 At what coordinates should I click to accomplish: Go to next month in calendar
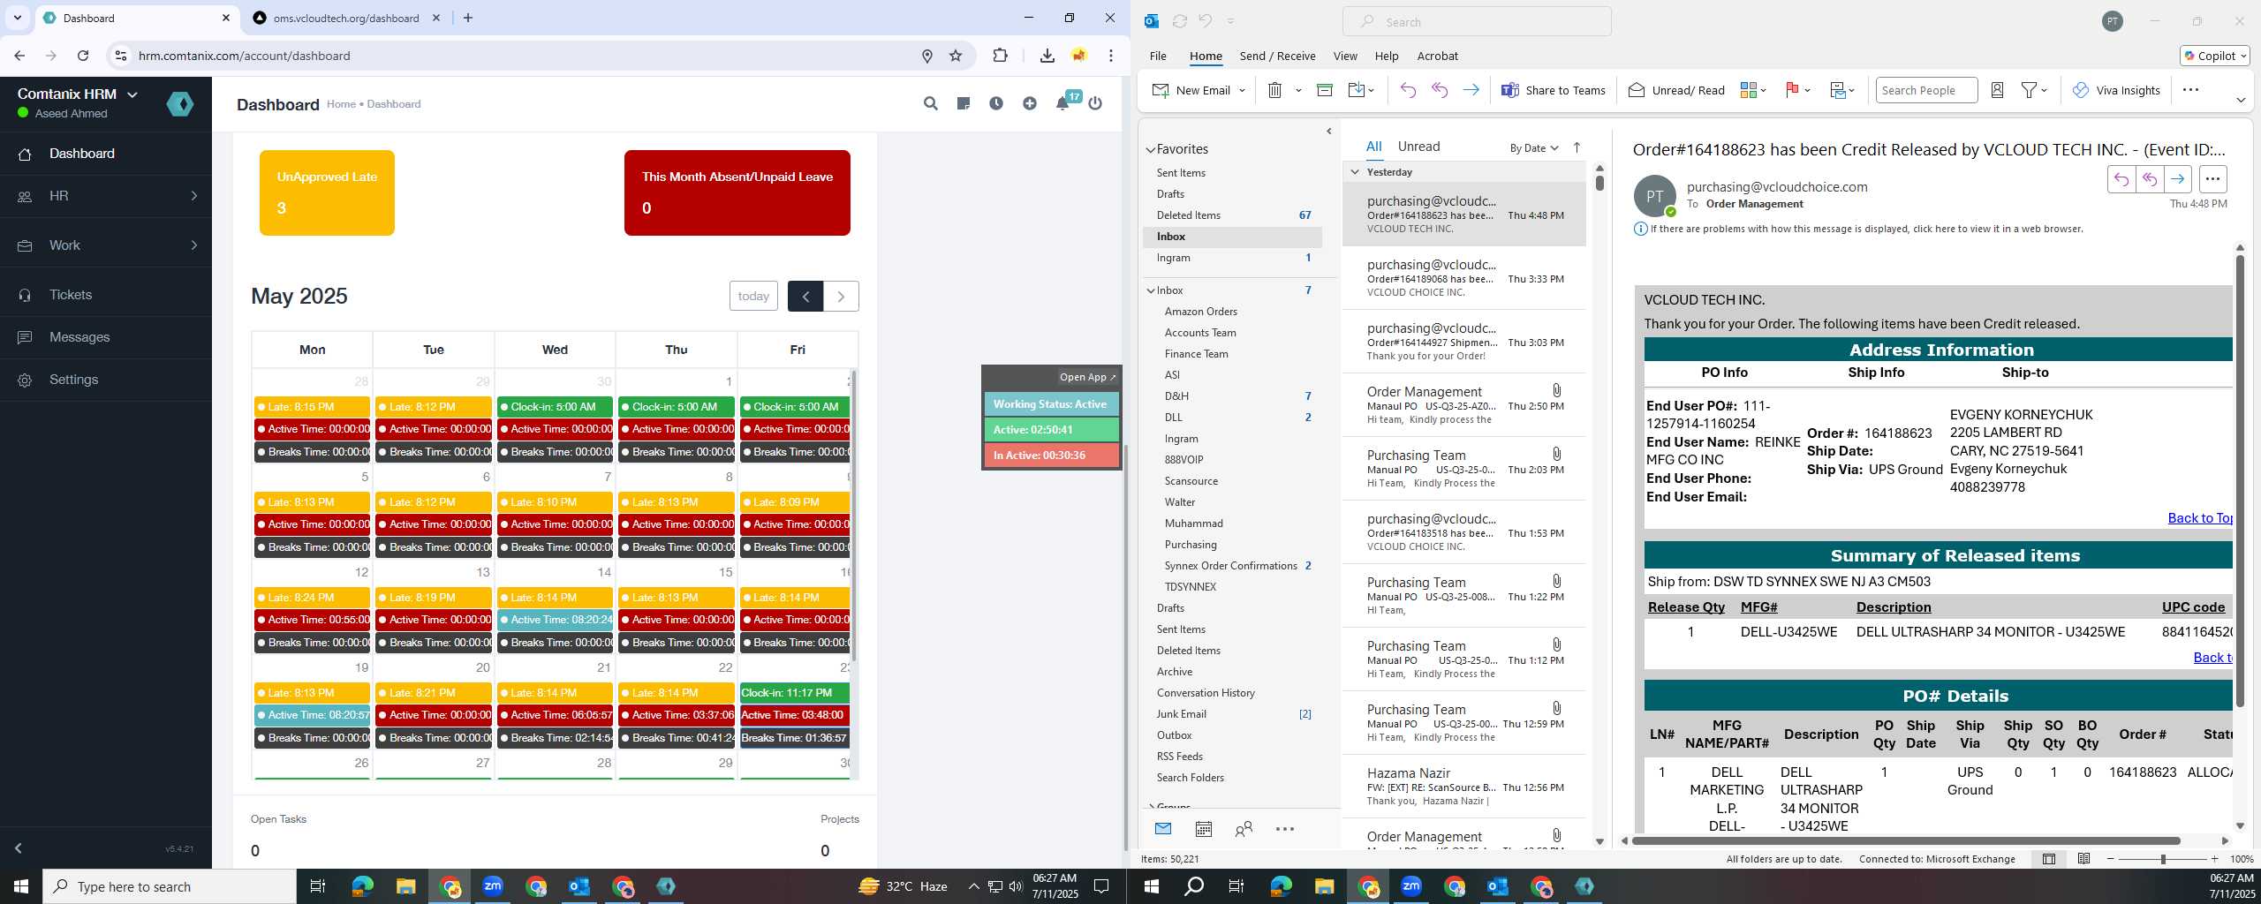841,297
